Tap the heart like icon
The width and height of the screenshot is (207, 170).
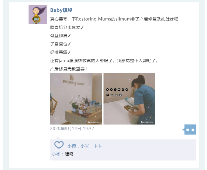click(59, 145)
